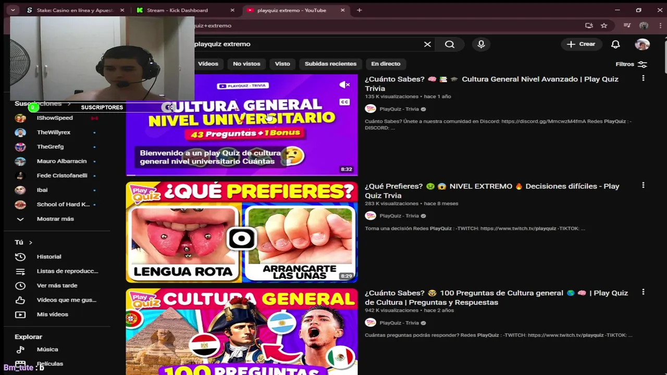667x375 pixels.
Task: Bookmark this page with the star icon
Action: [604, 26]
